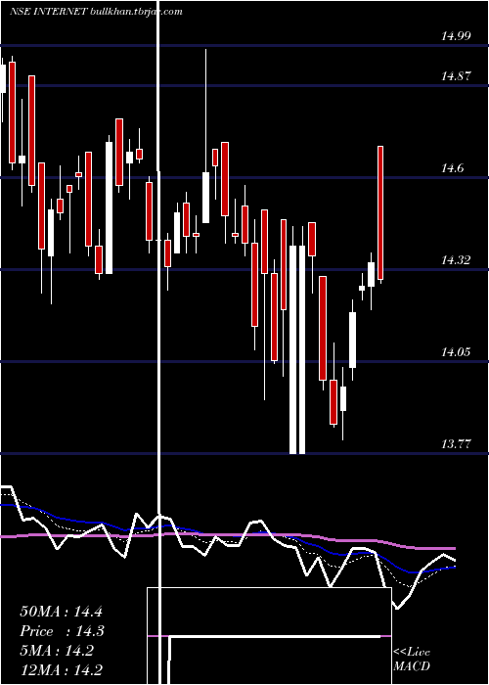This screenshot has height=685, width=489.
Task: Click the <<Live MACD label
Action: tap(412, 659)
